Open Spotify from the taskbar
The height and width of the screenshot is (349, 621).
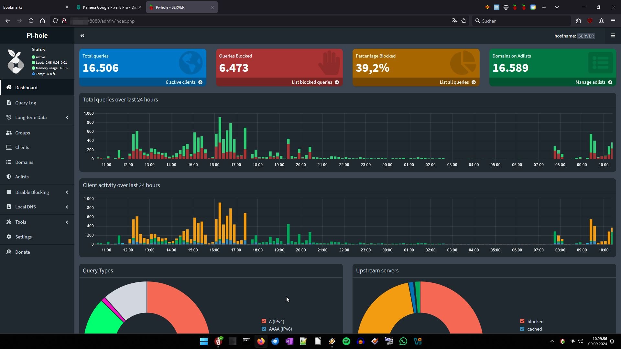coord(346,341)
